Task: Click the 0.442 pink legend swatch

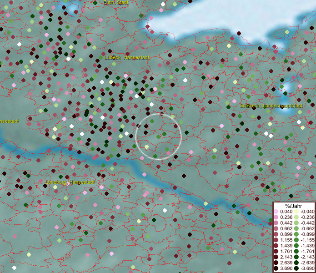Action: tap(276, 223)
